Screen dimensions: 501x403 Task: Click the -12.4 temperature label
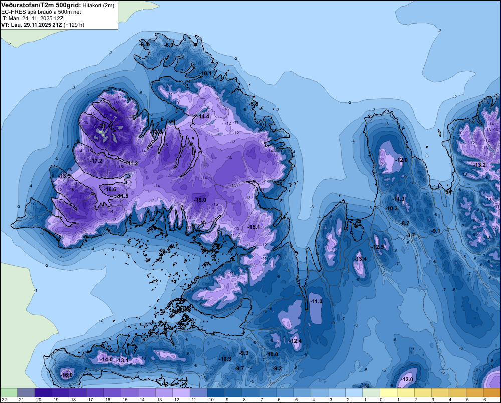[296, 341]
